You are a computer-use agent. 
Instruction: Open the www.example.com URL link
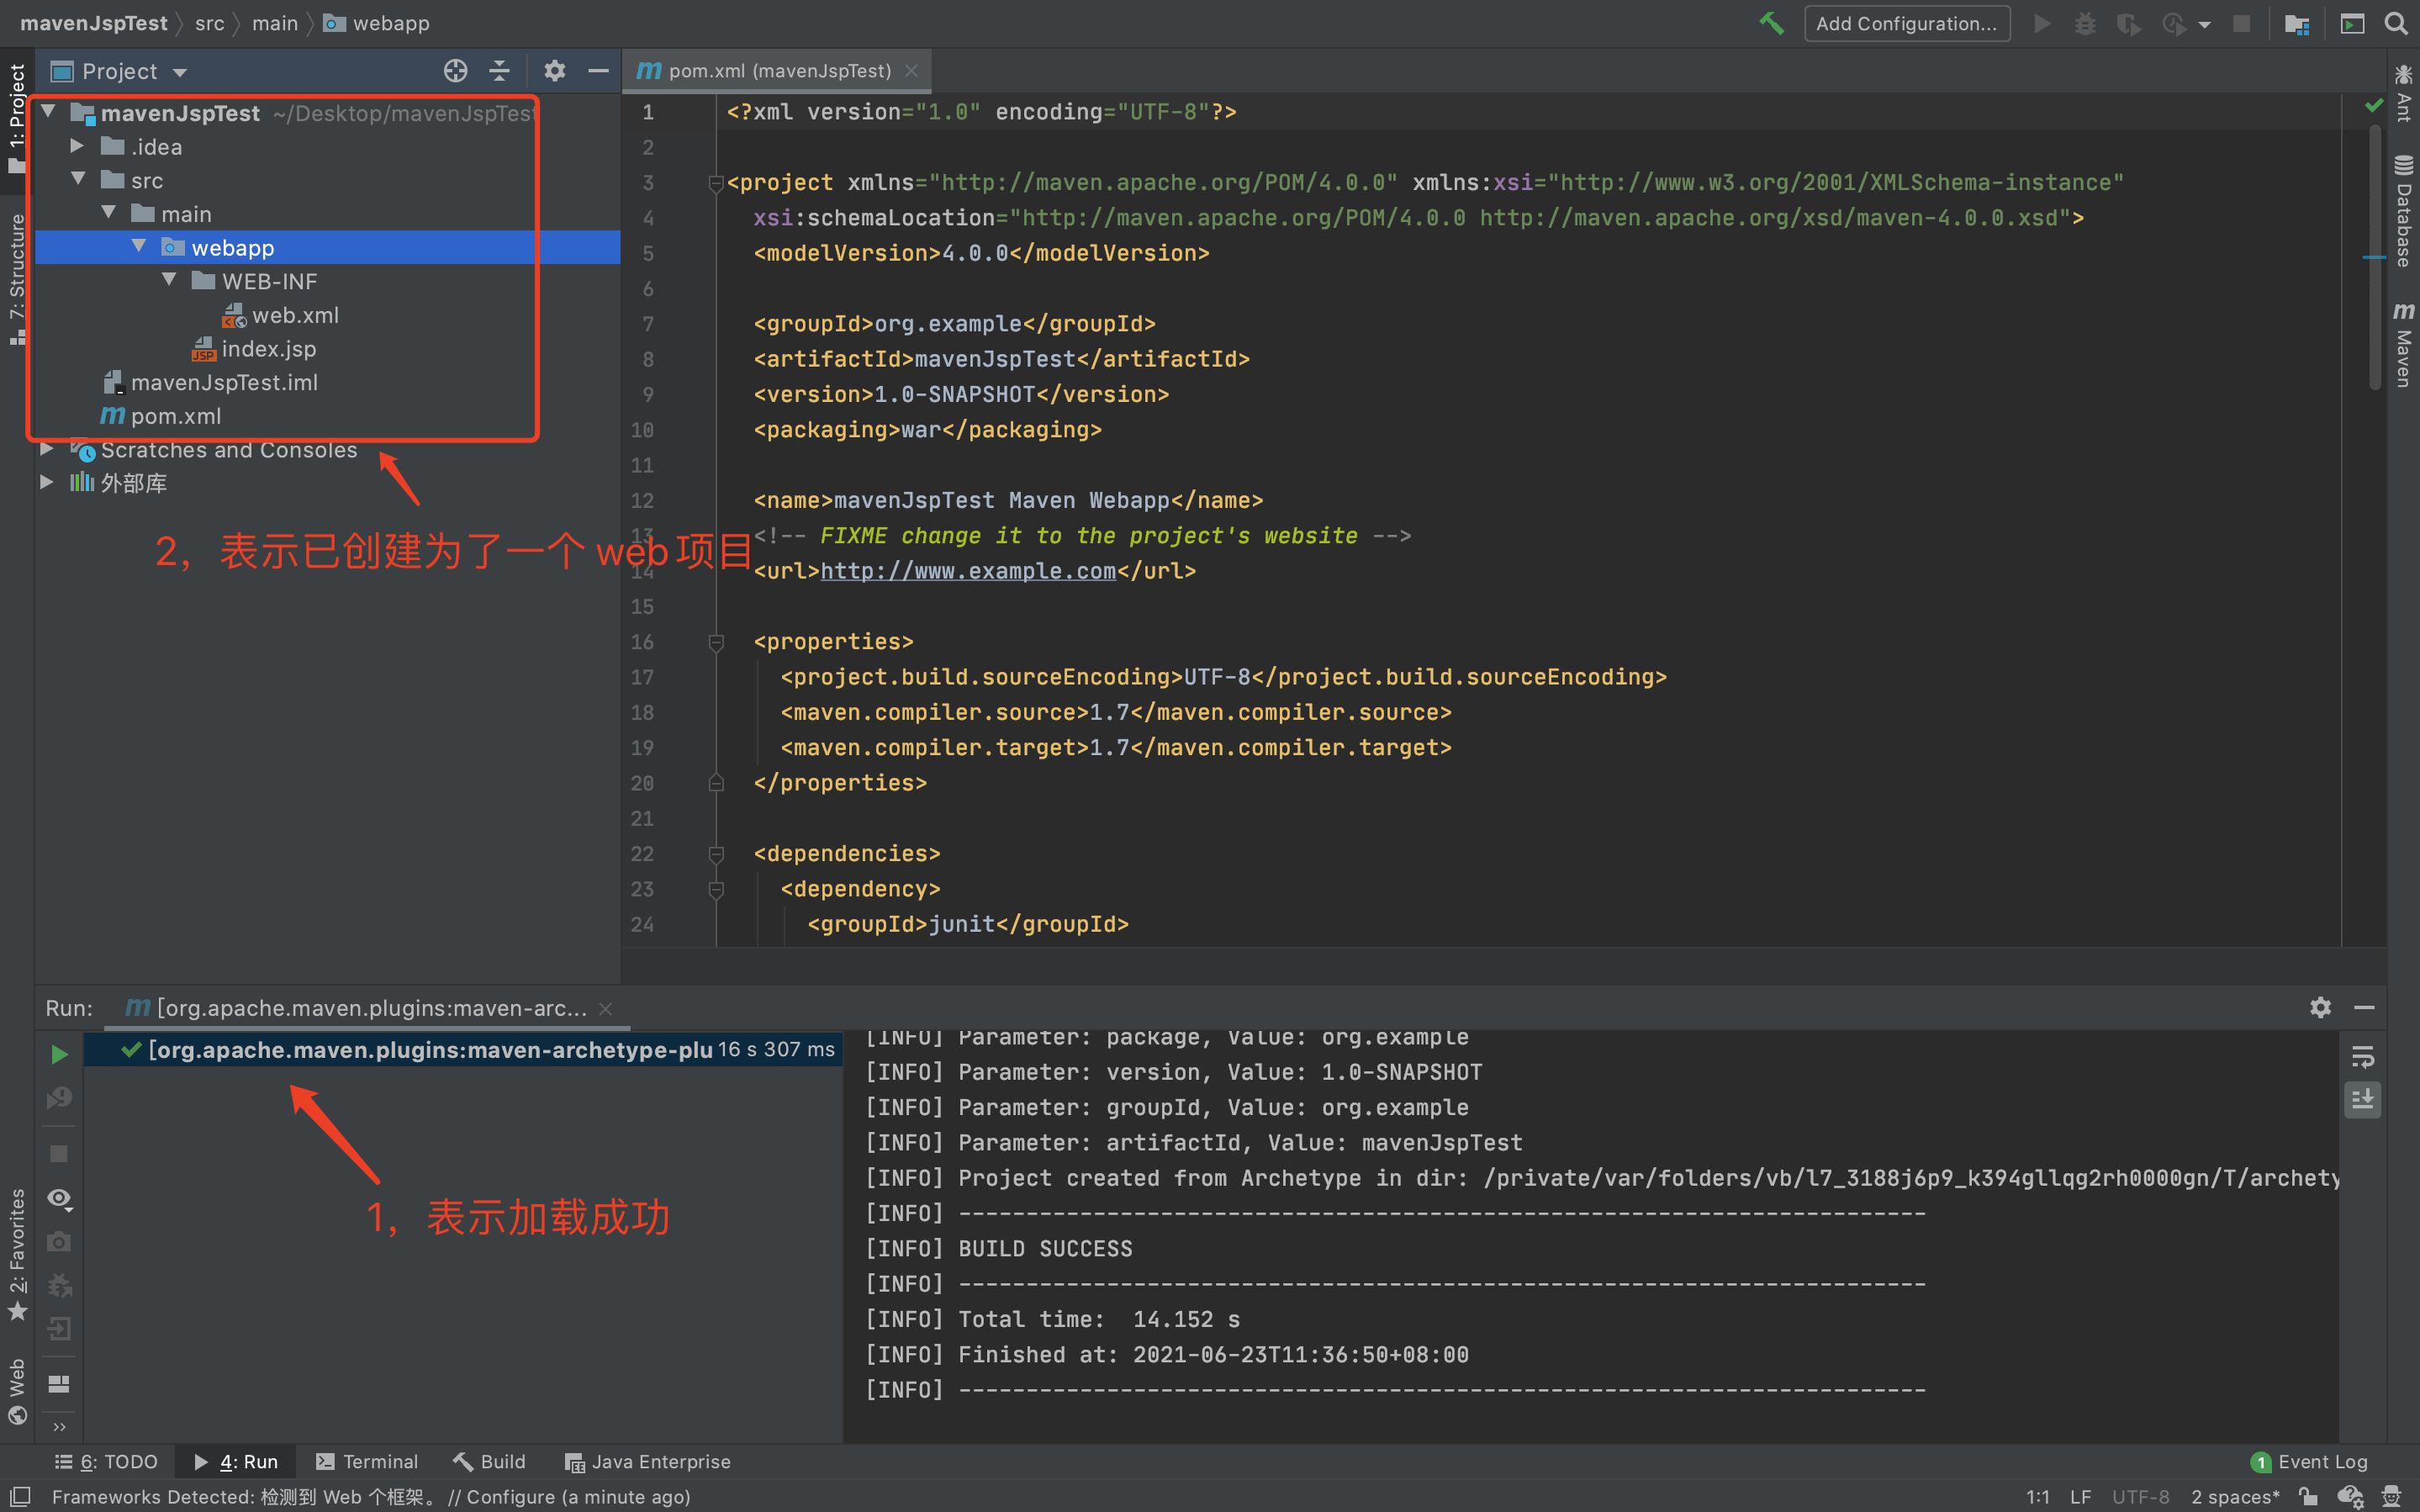click(x=967, y=571)
